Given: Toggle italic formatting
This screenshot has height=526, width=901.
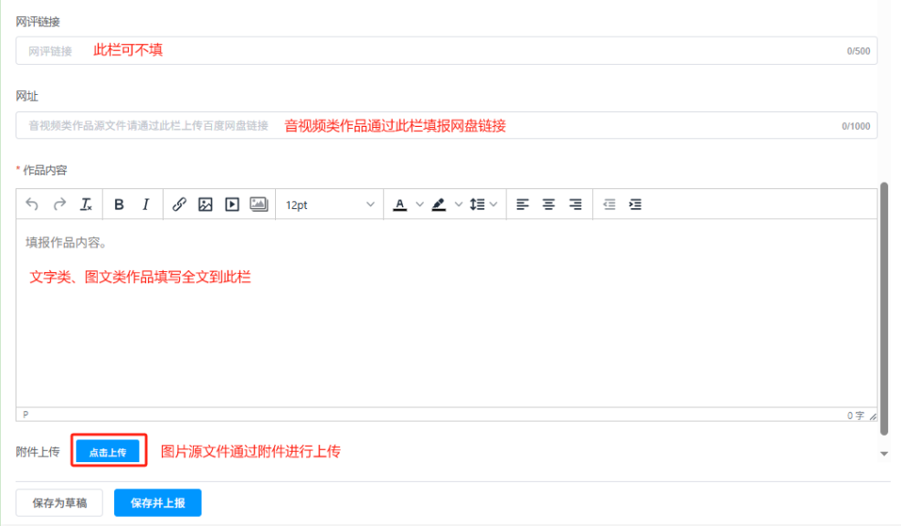Looking at the screenshot, I should click(x=145, y=205).
